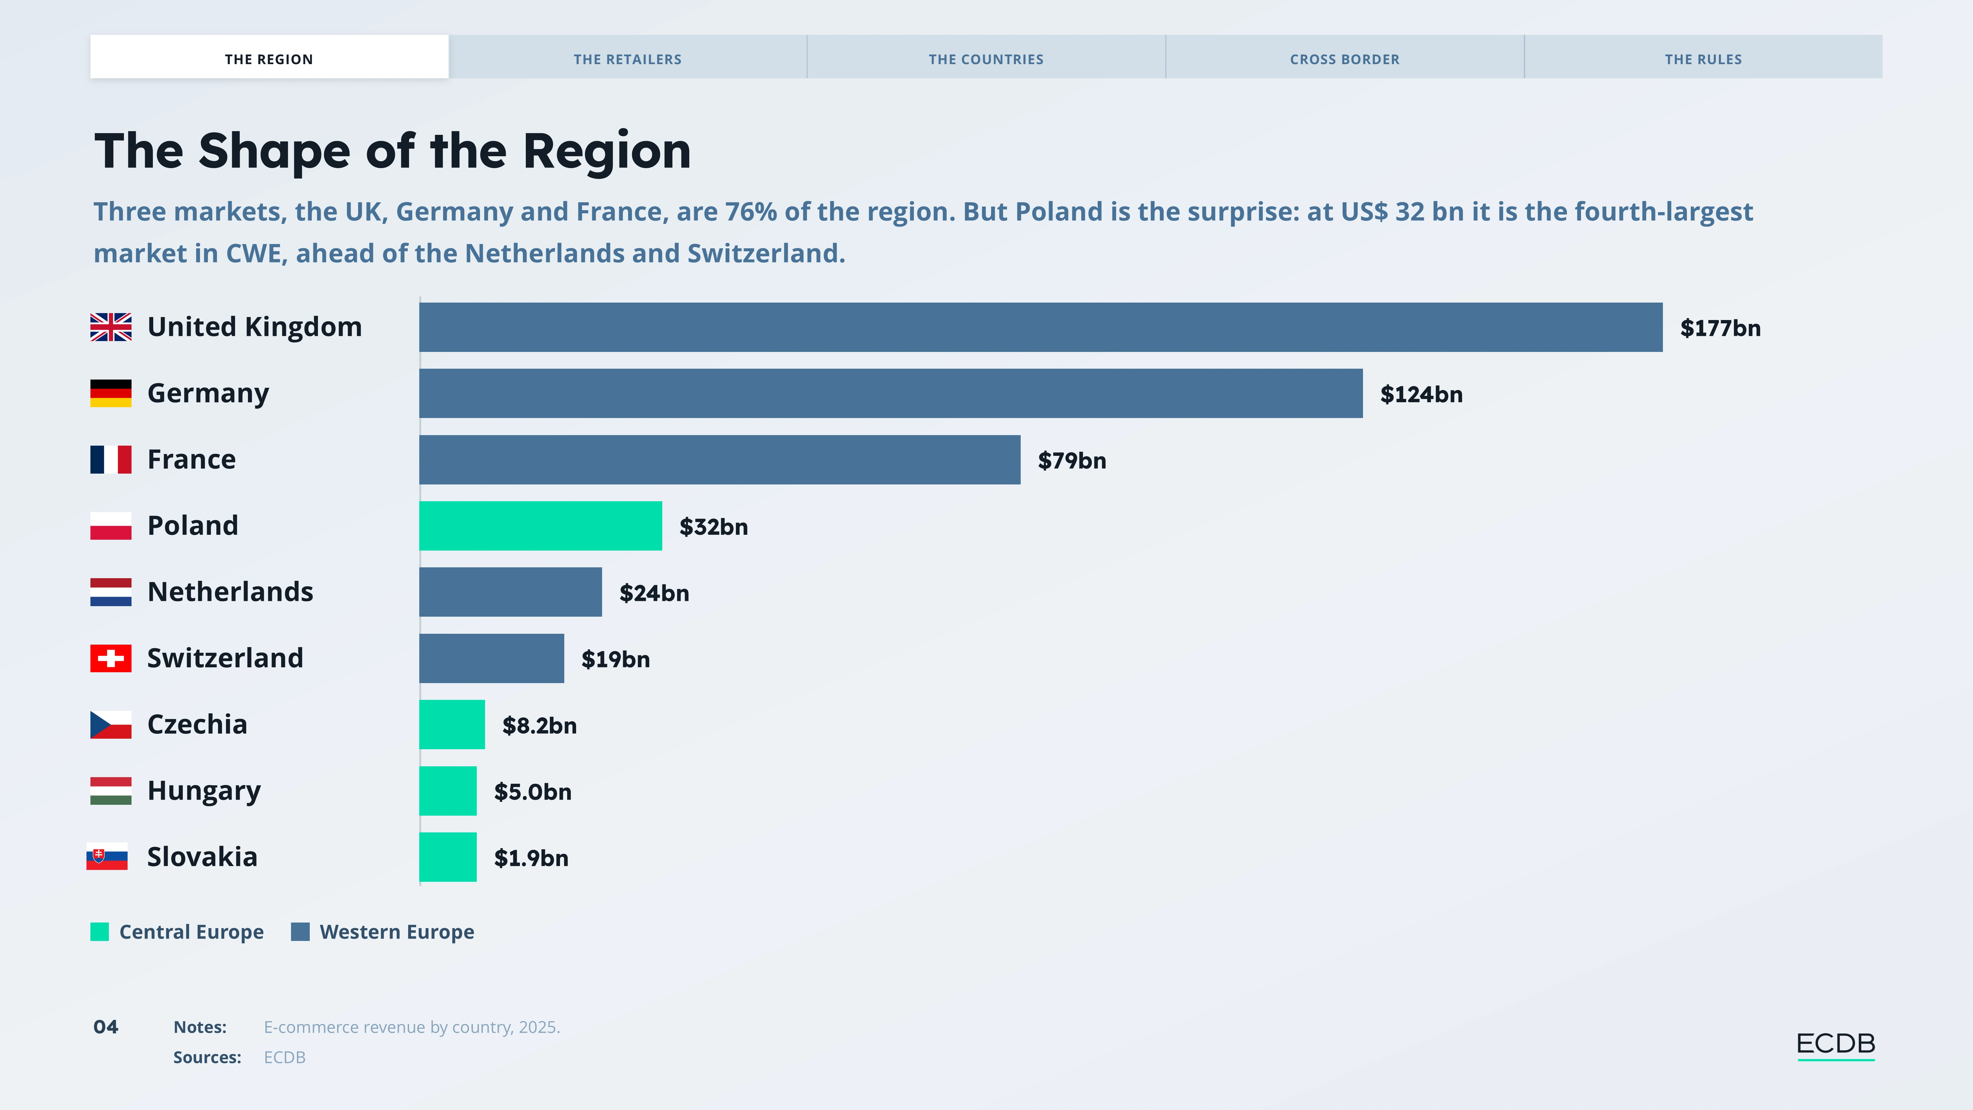Select the Czechia bar
The height and width of the screenshot is (1110, 1973).
click(452, 725)
